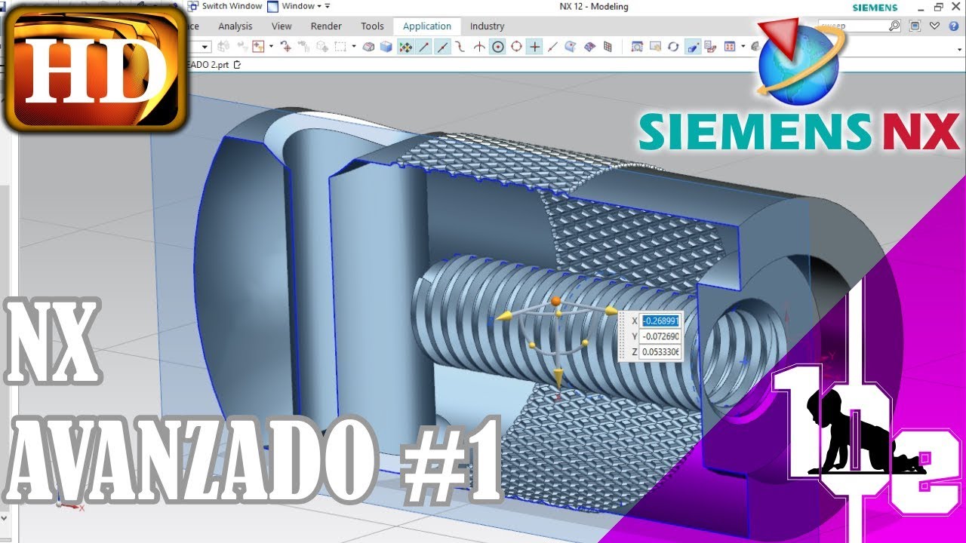Toggle the End Point snap option
Viewport: 966px width, 543px height.
[x=424, y=47]
